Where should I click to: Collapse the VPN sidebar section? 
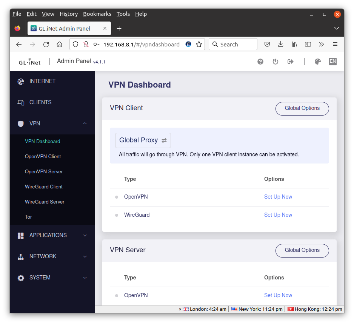point(52,123)
